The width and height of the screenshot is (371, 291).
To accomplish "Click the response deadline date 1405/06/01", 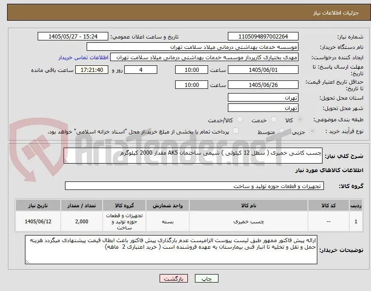I will (x=263, y=70).
